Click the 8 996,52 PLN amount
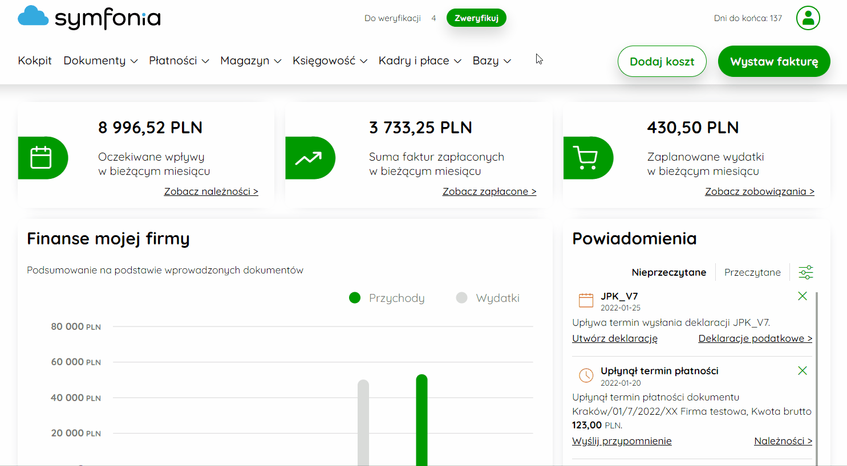 tap(150, 128)
